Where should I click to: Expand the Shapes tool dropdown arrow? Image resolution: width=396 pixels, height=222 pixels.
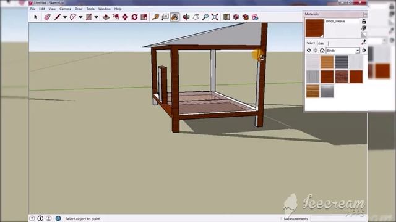click(x=97, y=17)
